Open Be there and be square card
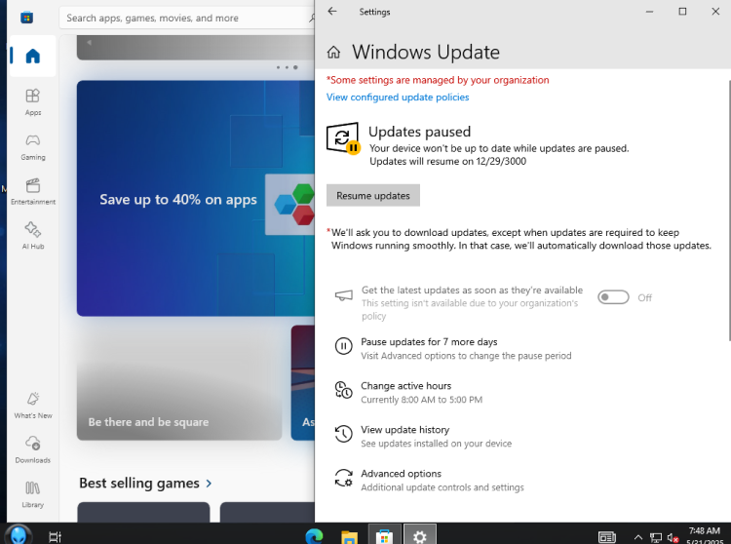This screenshot has height=544, width=731. click(x=179, y=383)
